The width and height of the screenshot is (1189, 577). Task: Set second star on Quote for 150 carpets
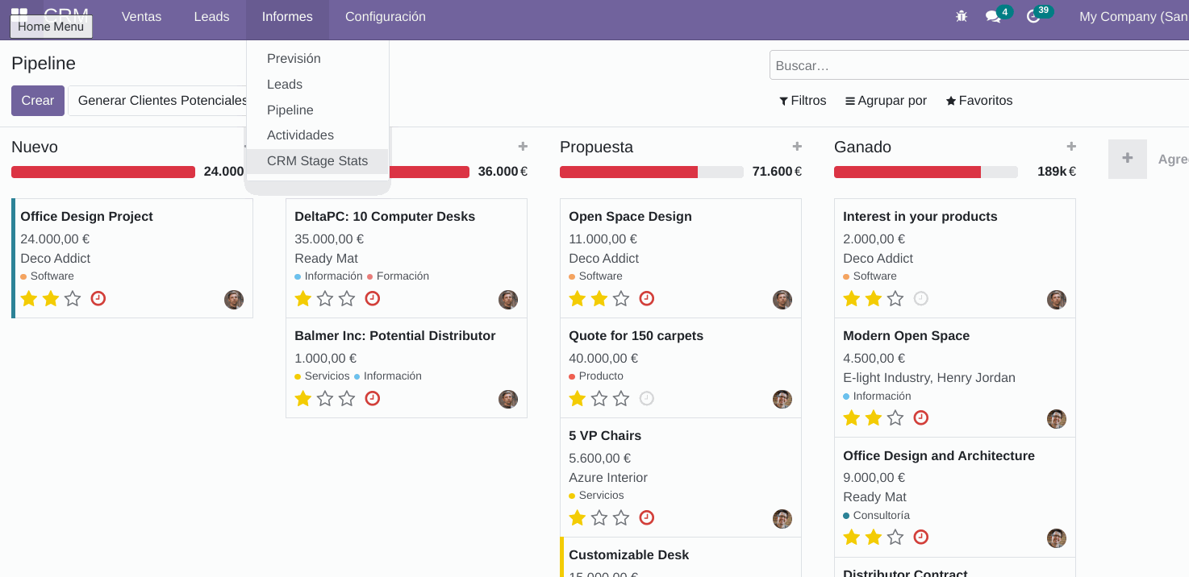point(599,398)
